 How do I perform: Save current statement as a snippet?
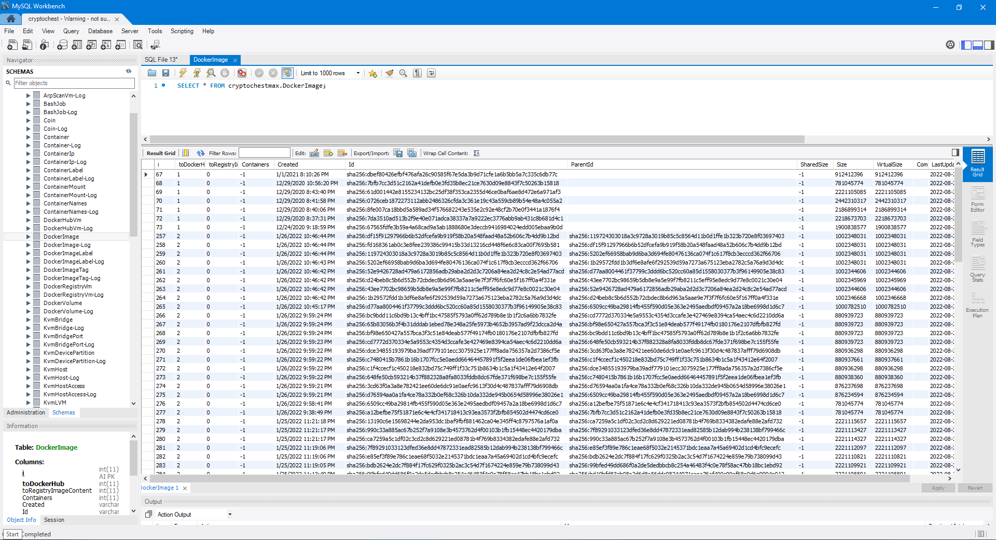[372, 73]
